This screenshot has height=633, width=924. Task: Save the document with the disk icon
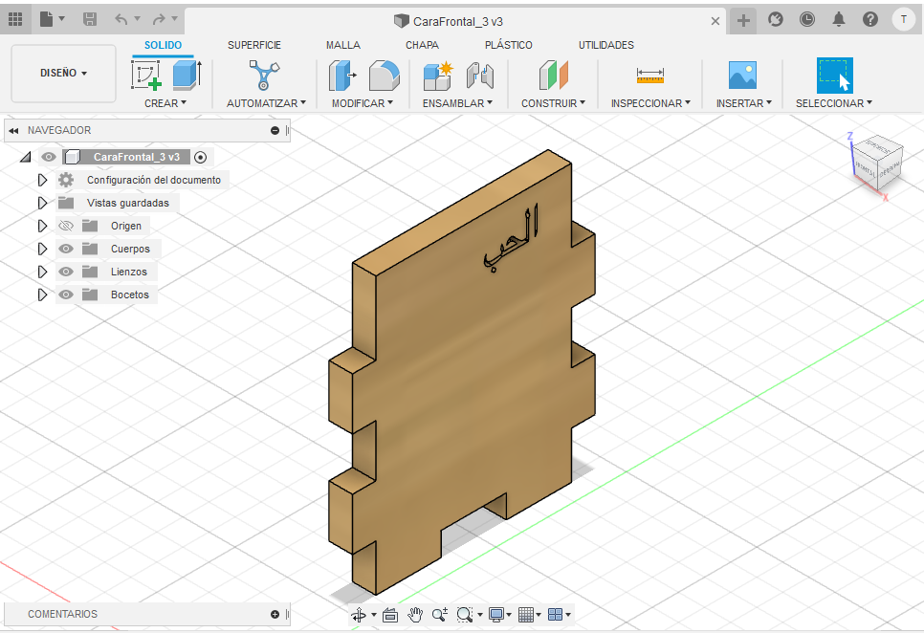90,19
